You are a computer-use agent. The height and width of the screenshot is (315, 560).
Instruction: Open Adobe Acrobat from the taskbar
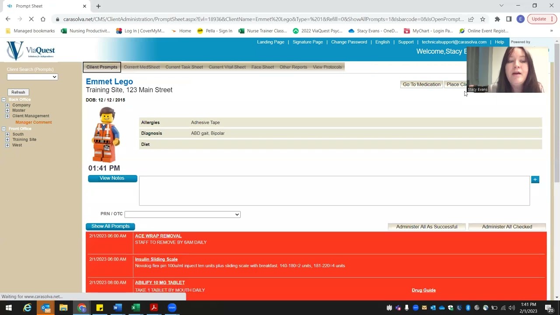154,308
